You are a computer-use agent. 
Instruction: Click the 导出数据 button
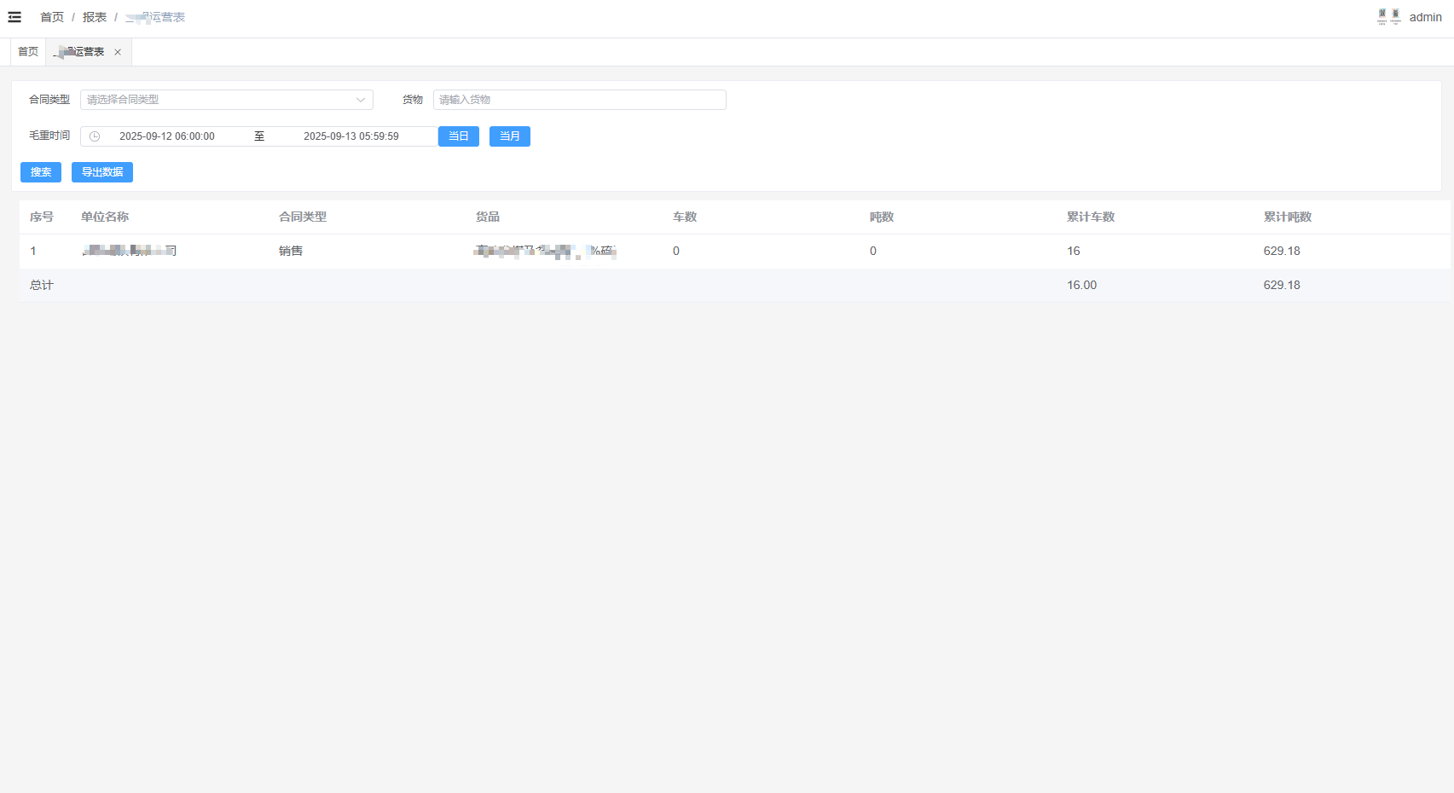[x=102, y=172]
